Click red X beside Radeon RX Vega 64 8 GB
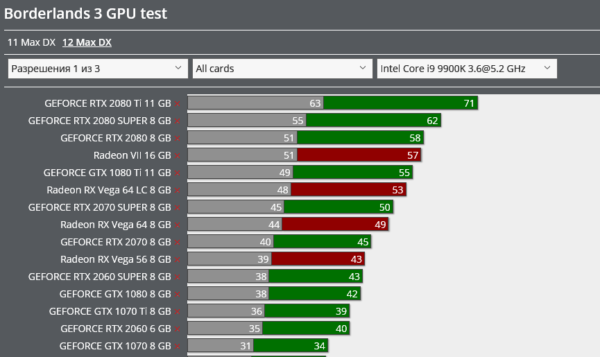 [x=177, y=225]
